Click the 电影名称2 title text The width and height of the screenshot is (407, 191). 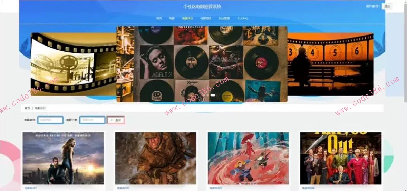[123, 188]
